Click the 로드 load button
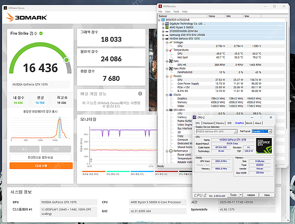The image size is (295, 224). (x=24, y=149)
